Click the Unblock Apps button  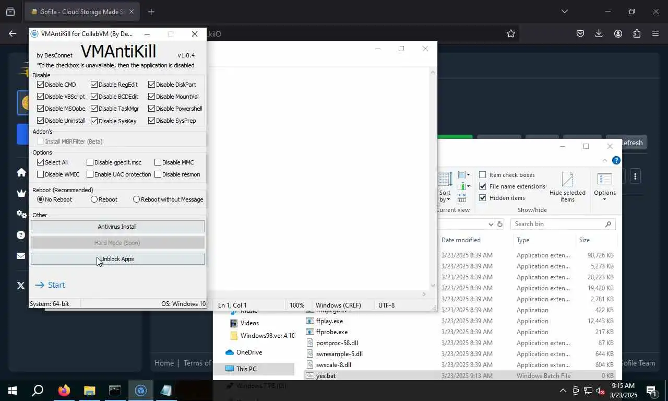click(117, 259)
